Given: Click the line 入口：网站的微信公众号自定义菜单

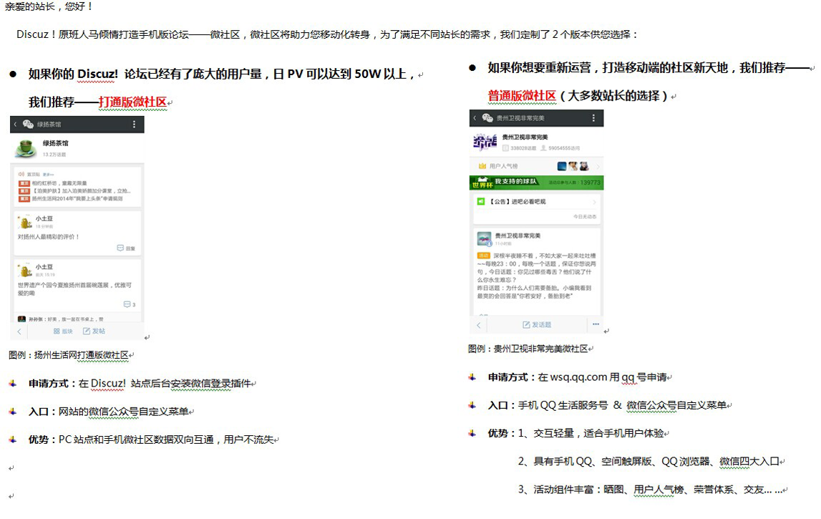Looking at the screenshot, I should click(108, 412).
